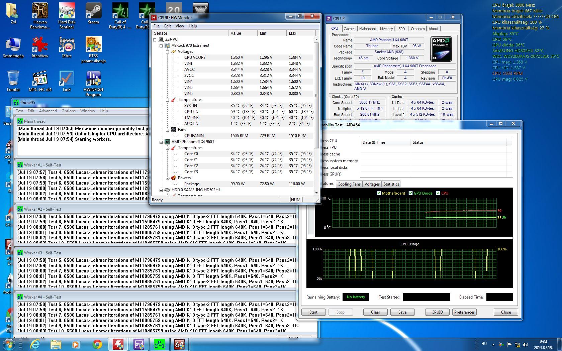
Task: Collapse Fans group in HWMonitor
Action: [x=168, y=130]
